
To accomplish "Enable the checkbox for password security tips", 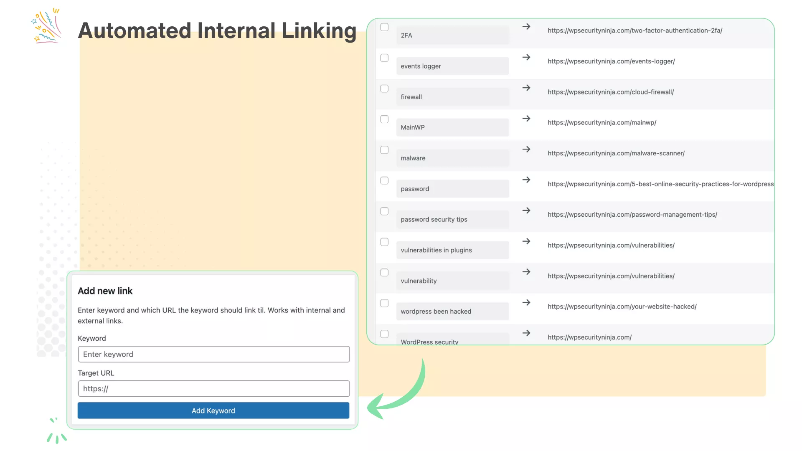I will coord(384,211).
